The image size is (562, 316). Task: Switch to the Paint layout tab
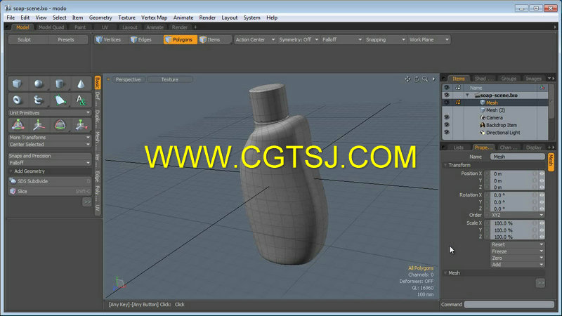[x=80, y=27]
